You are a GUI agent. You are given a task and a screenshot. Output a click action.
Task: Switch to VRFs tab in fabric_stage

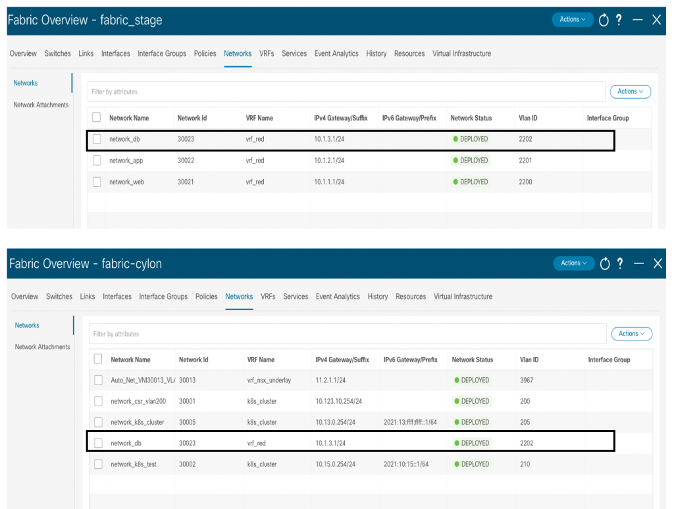[267, 53]
